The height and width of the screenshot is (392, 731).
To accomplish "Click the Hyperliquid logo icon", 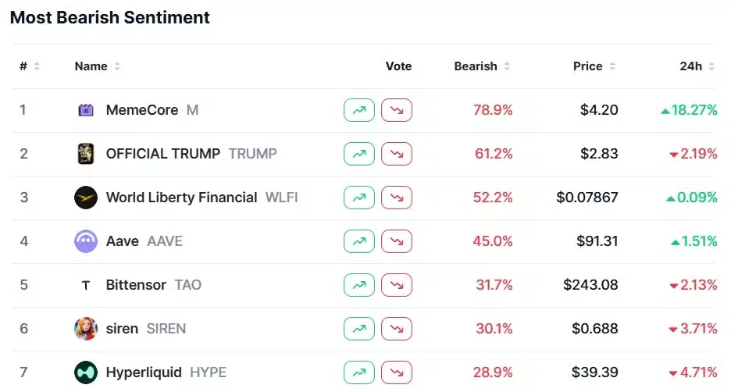I will (x=86, y=372).
